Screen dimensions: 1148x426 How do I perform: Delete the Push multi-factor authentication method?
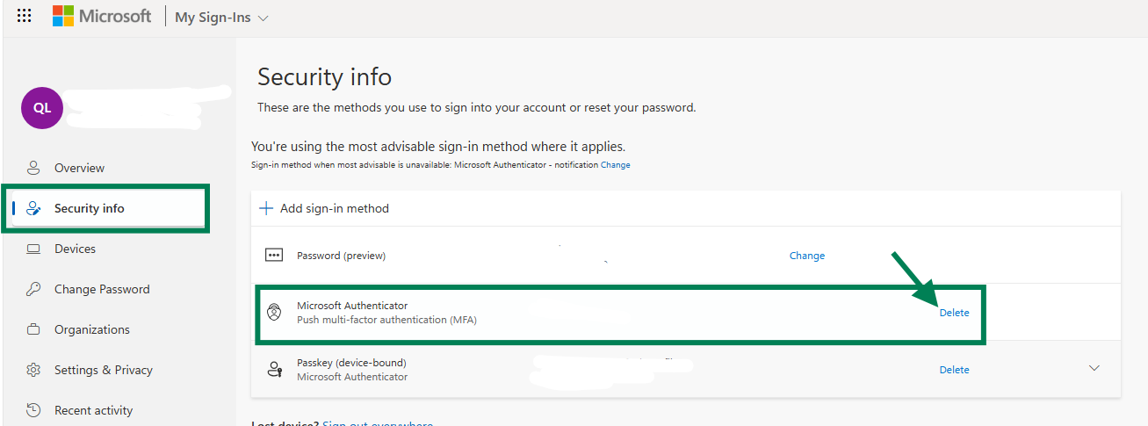[954, 313]
